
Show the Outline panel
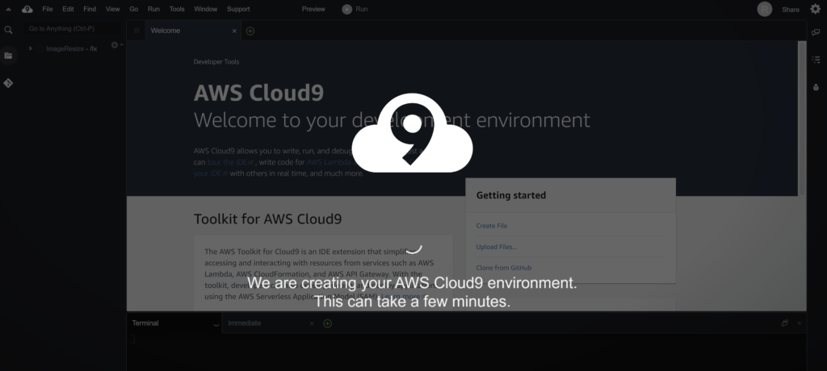(816, 60)
